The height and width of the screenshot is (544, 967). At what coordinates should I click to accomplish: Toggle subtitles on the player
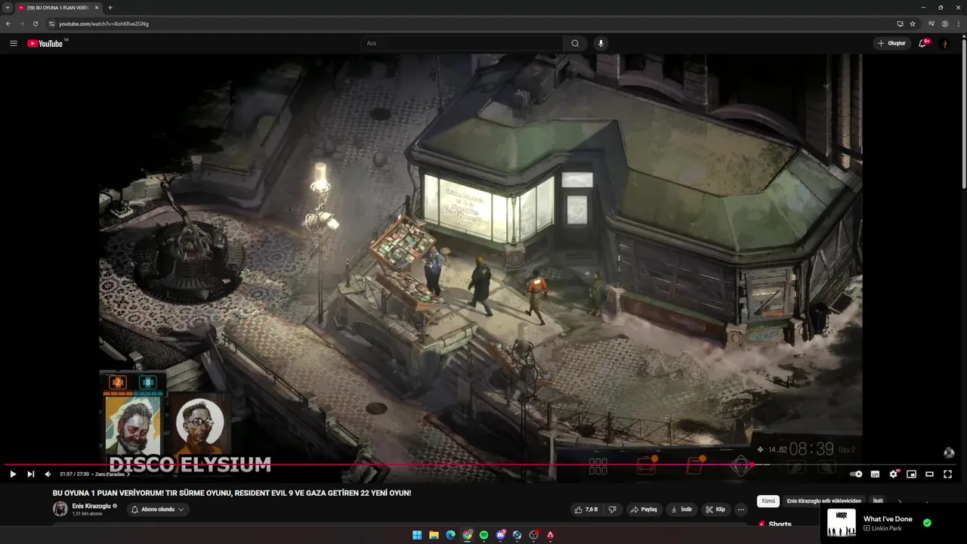pos(875,474)
